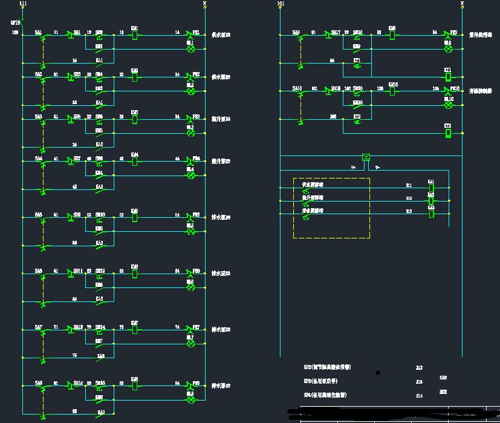Click the FR7 relay label

coord(196,327)
